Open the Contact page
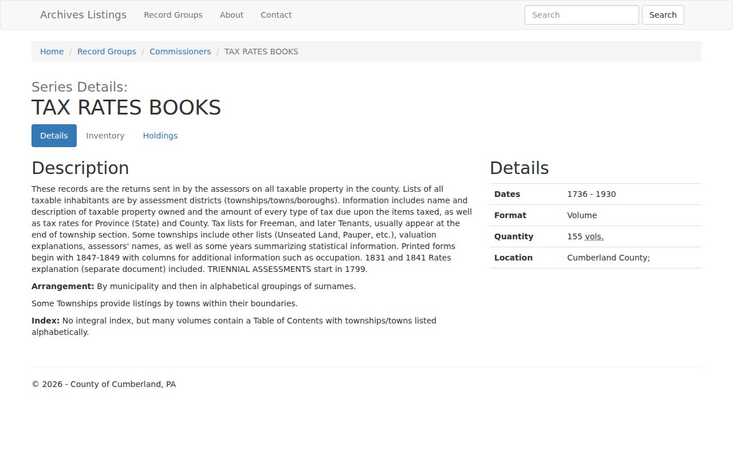Screen dimensions: 733x458 tap(276, 15)
